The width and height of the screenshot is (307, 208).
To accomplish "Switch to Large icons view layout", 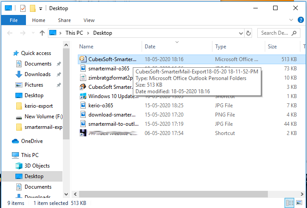I will click(299, 203).
